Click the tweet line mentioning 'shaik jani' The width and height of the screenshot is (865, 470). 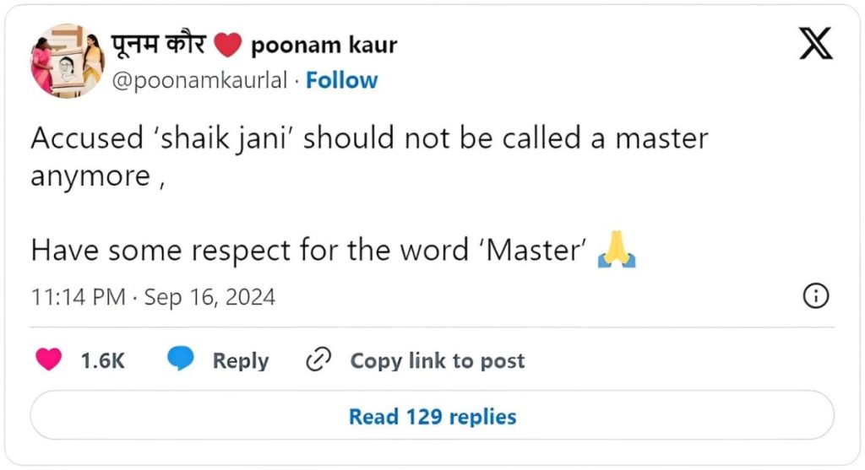pyautogui.click(x=369, y=138)
